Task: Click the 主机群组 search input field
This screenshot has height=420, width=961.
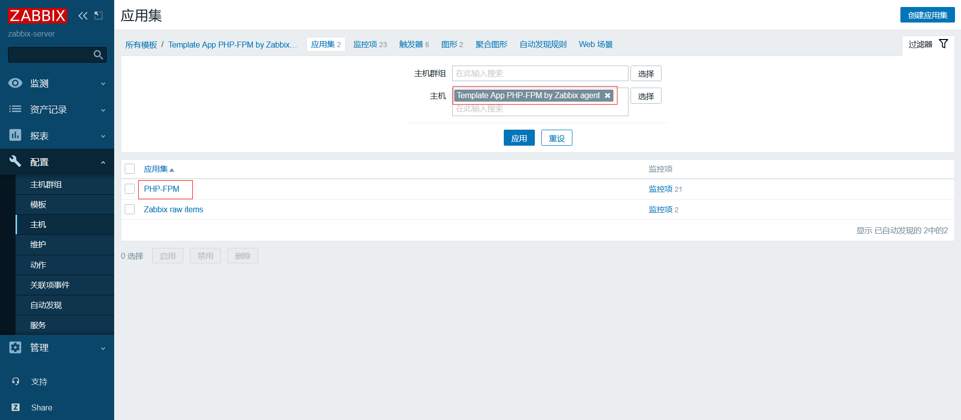Action: [x=540, y=74]
